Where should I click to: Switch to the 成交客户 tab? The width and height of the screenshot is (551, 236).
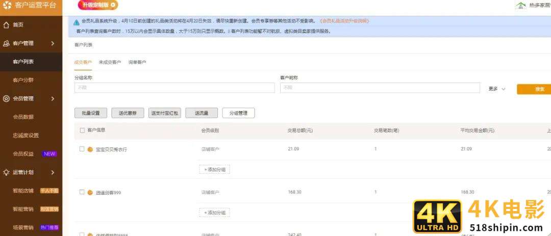(x=83, y=62)
